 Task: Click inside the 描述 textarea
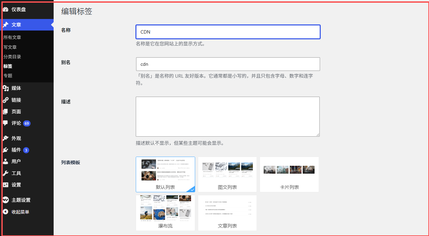click(x=228, y=117)
